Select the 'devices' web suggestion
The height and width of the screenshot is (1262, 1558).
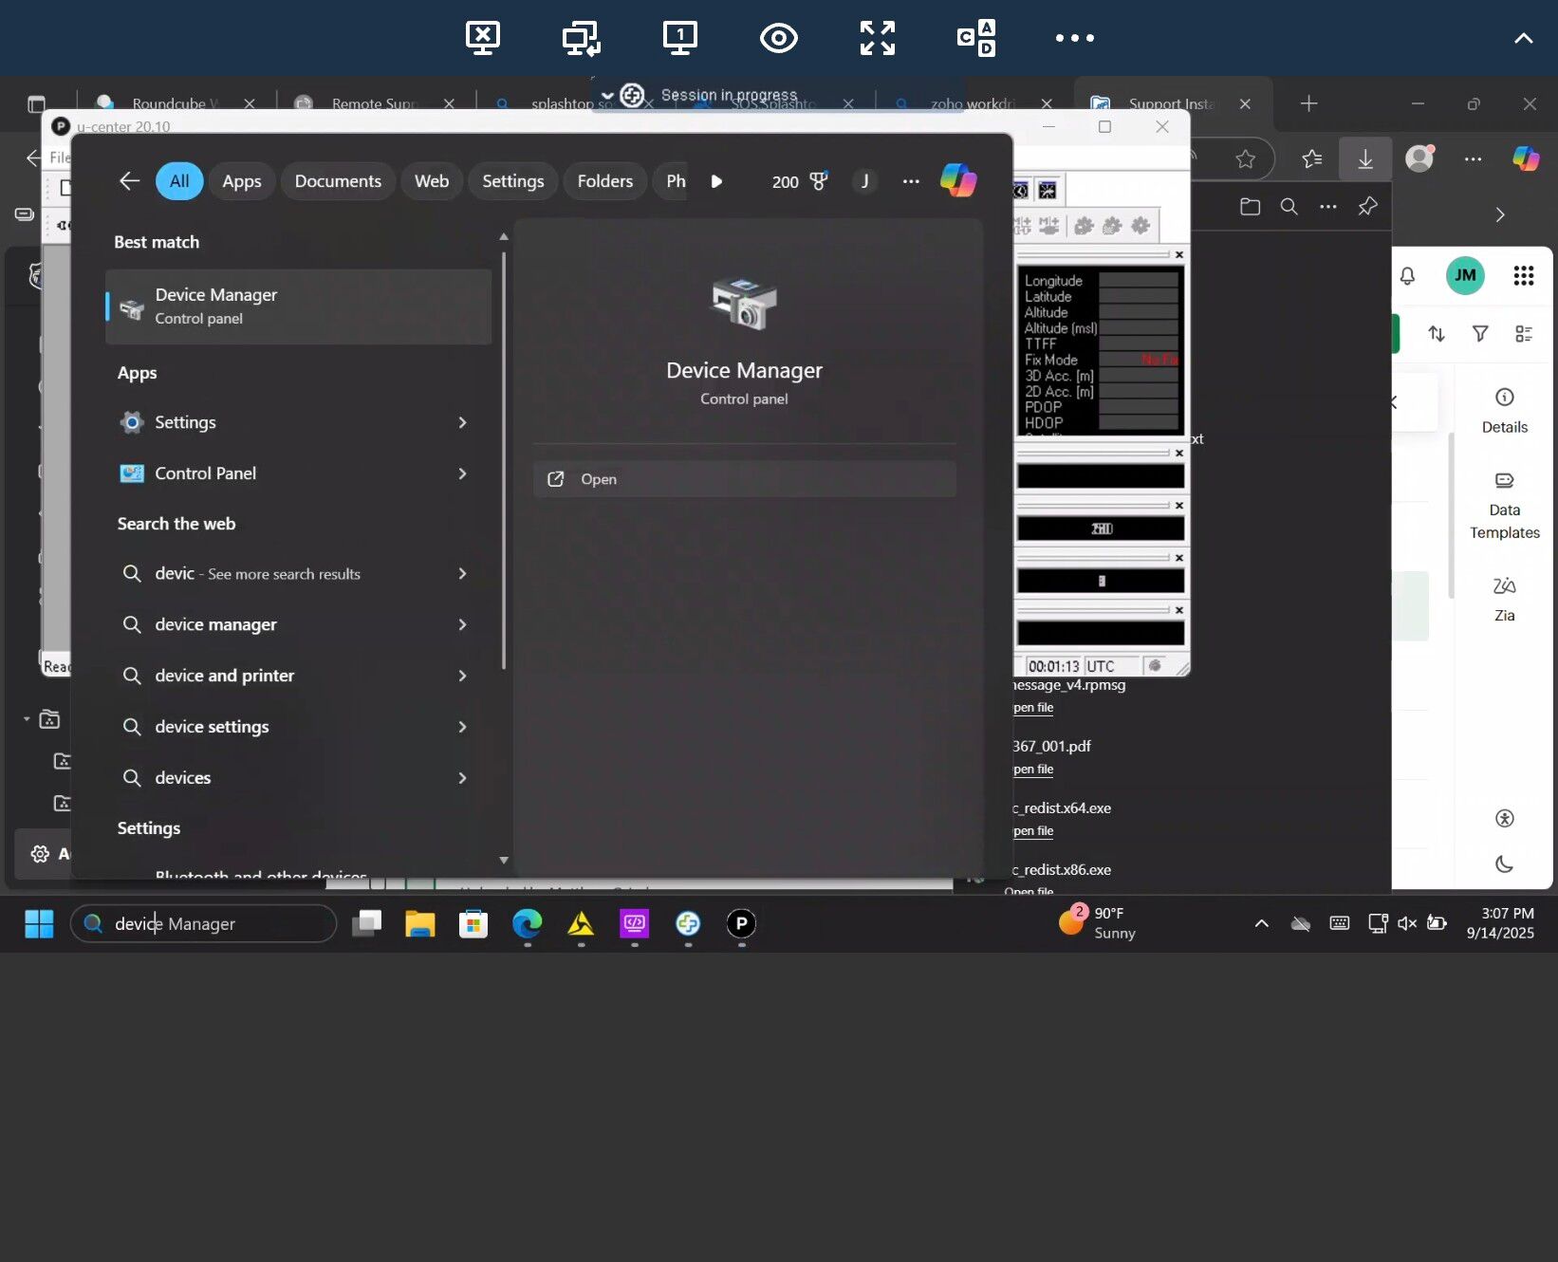[182, 778]
